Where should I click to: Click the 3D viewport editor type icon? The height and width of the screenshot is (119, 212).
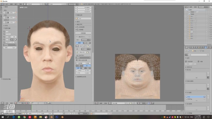pos(2,103)
